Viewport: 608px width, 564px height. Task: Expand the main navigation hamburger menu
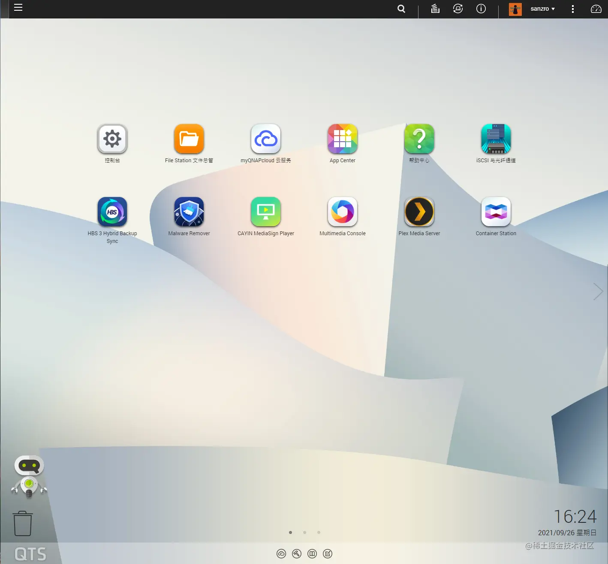tap(18, 7)
